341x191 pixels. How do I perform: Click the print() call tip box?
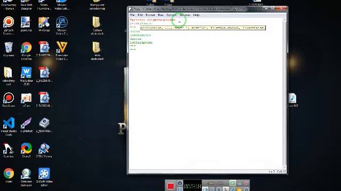tap(202, 28)
